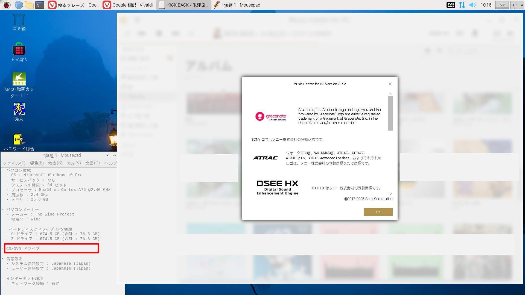The image size is (525, 295).
Task: Switch to the Google 翻訳 Vivaldi task
Action: click(129, 5)
